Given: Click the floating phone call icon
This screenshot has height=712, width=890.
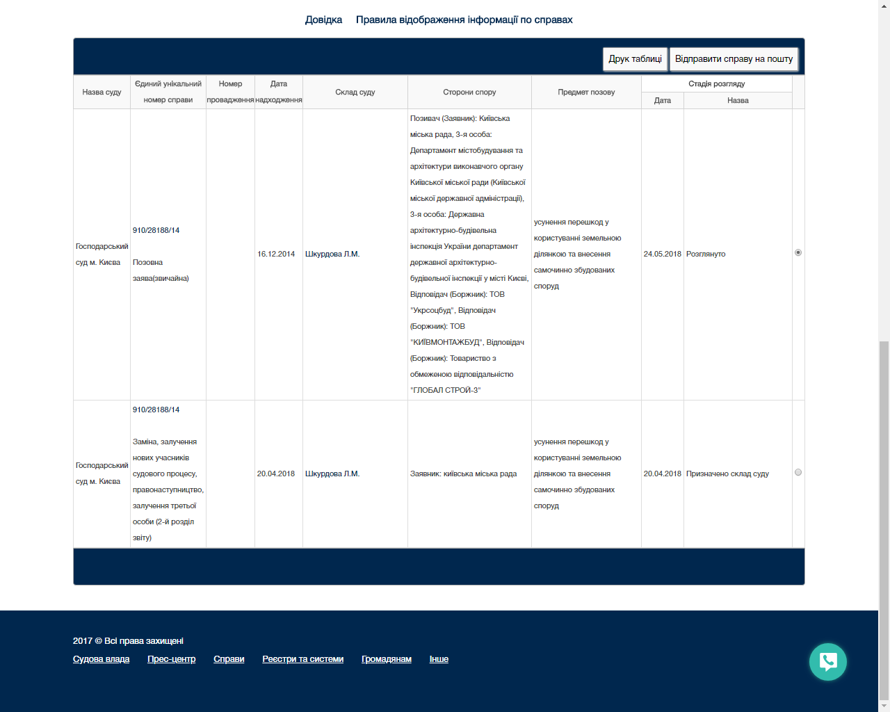Looking at the screenshot, I should coord(827,662).
